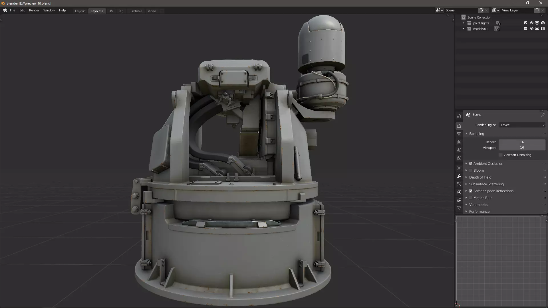Open the Particles properties tab

pyautogui.click(x=459, y=184)
